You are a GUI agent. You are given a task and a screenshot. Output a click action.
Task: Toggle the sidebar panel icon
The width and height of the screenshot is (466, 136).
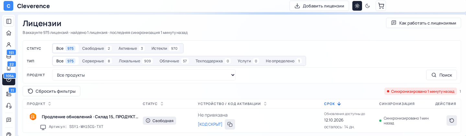point(9,21)
